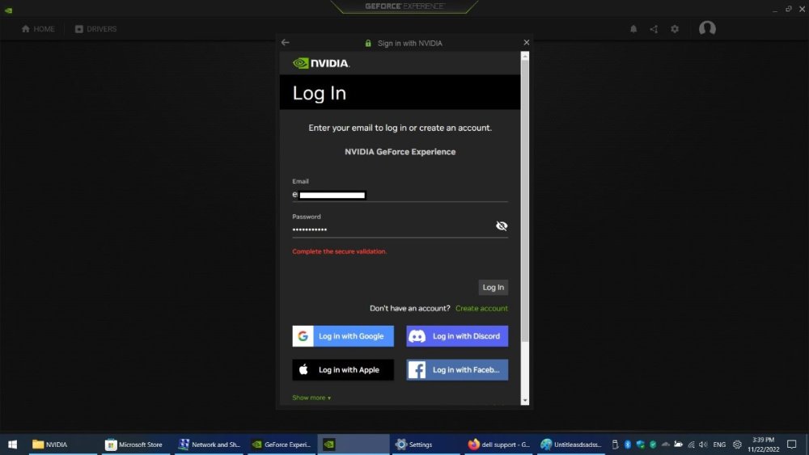
Task: Open the Action Center notification icon
Action: [x=792, y=444]
